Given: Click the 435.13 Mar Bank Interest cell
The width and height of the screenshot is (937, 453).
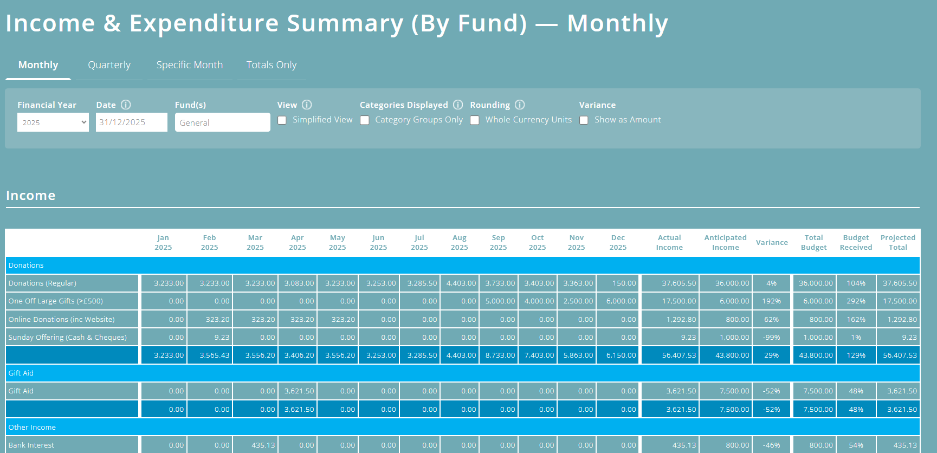Looking at the screenshot, I should pyautogui.click(x=255, y=445).
